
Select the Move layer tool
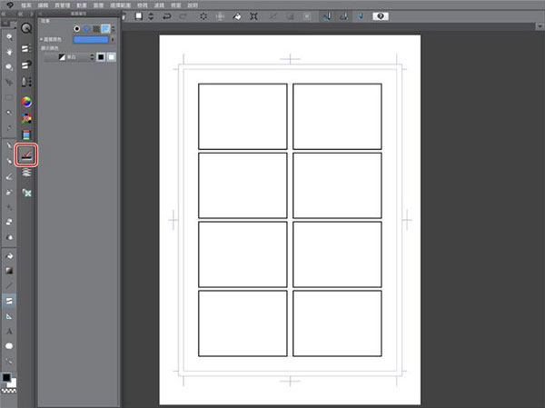click(9, 82)
